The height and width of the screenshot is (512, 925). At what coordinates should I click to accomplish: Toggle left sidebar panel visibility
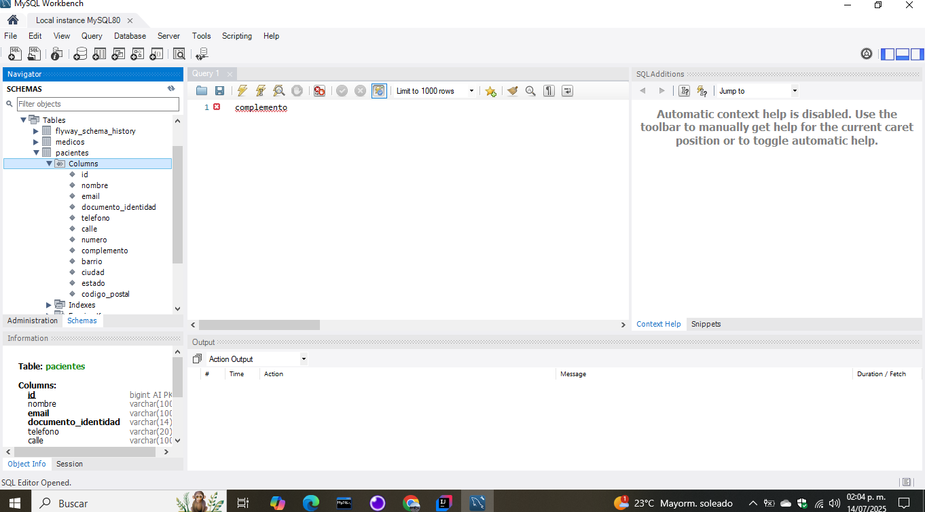[x=888, y=54]
